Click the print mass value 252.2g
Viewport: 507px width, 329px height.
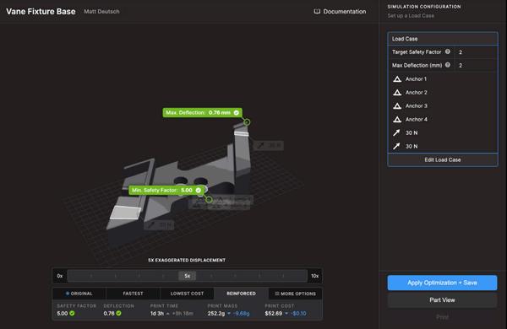coord(216,314)
